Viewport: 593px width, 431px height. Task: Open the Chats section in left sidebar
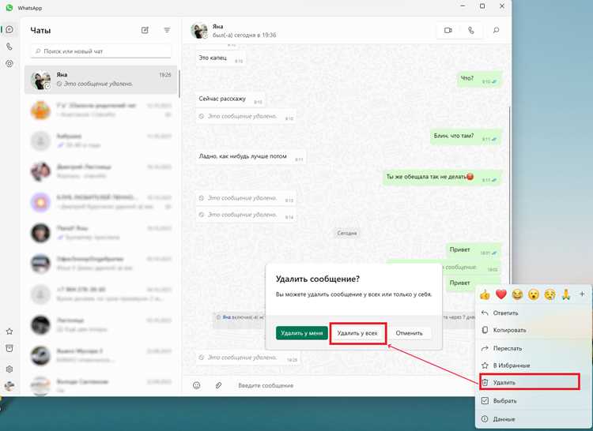click(x=9, y=29)
